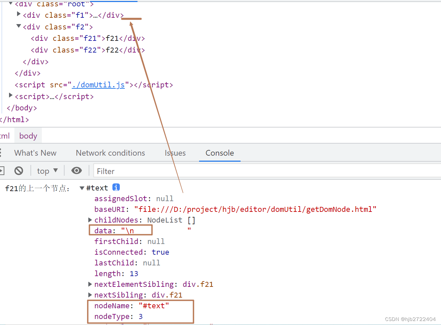Expand the childNodes NodeList property
Screen dimensions: 441x325
tap(90, 220)
